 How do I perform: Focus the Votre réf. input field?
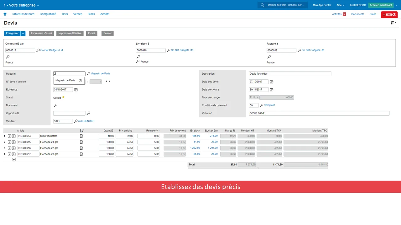click(319, 113)
